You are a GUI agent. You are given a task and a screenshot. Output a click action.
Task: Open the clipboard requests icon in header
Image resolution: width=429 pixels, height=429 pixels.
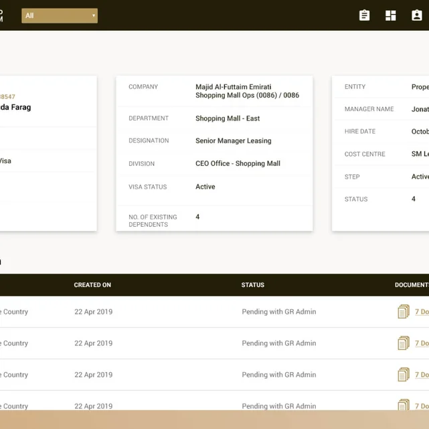(x=364, y=15)
